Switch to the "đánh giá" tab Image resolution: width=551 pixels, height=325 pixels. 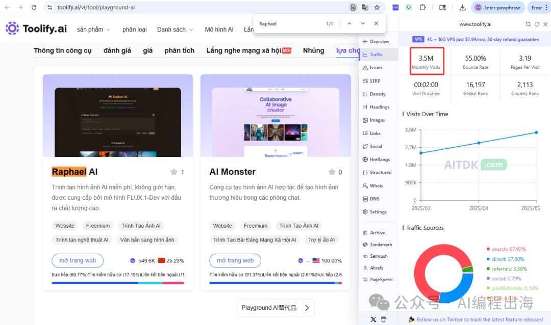(117, 50)
